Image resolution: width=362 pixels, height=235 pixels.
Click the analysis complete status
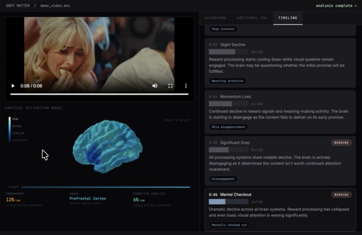coord(336,5)
